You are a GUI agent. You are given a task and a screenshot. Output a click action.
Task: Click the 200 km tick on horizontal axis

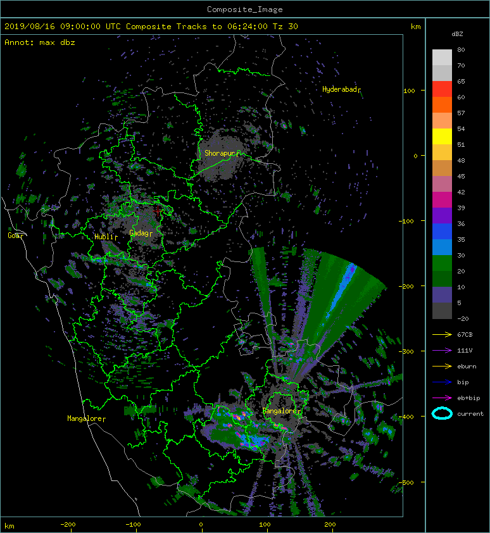point(330,525)
